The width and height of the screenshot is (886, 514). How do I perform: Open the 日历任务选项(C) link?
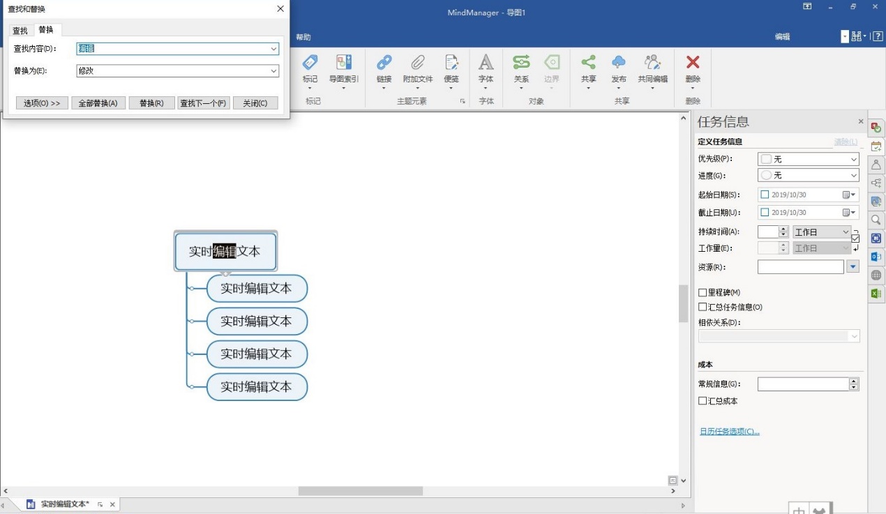tap(728, 431)
